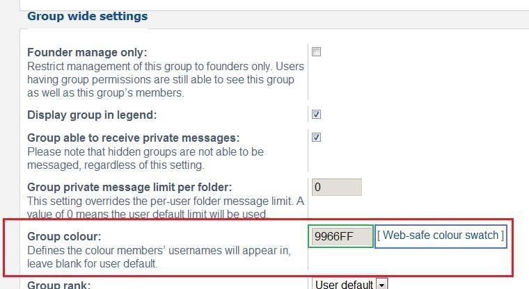
Task: Click the Group rank label
Action: point(58,285)
